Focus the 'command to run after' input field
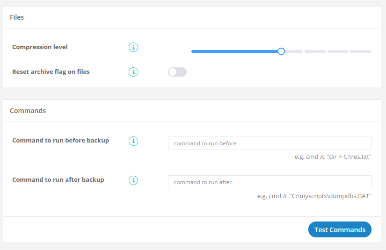386x250 pixels. coord(269,182)
